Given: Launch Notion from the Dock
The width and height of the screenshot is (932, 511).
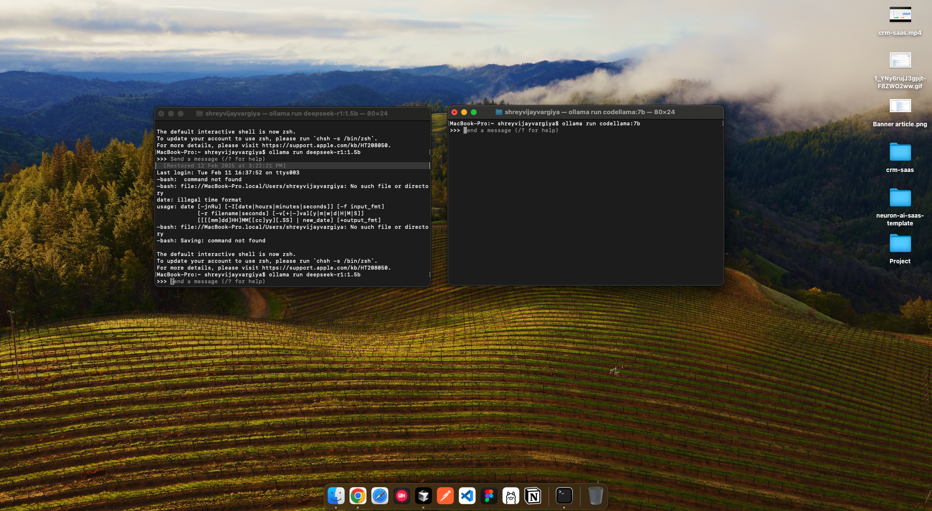Looking at the screenshot, I should click(533, 496).
